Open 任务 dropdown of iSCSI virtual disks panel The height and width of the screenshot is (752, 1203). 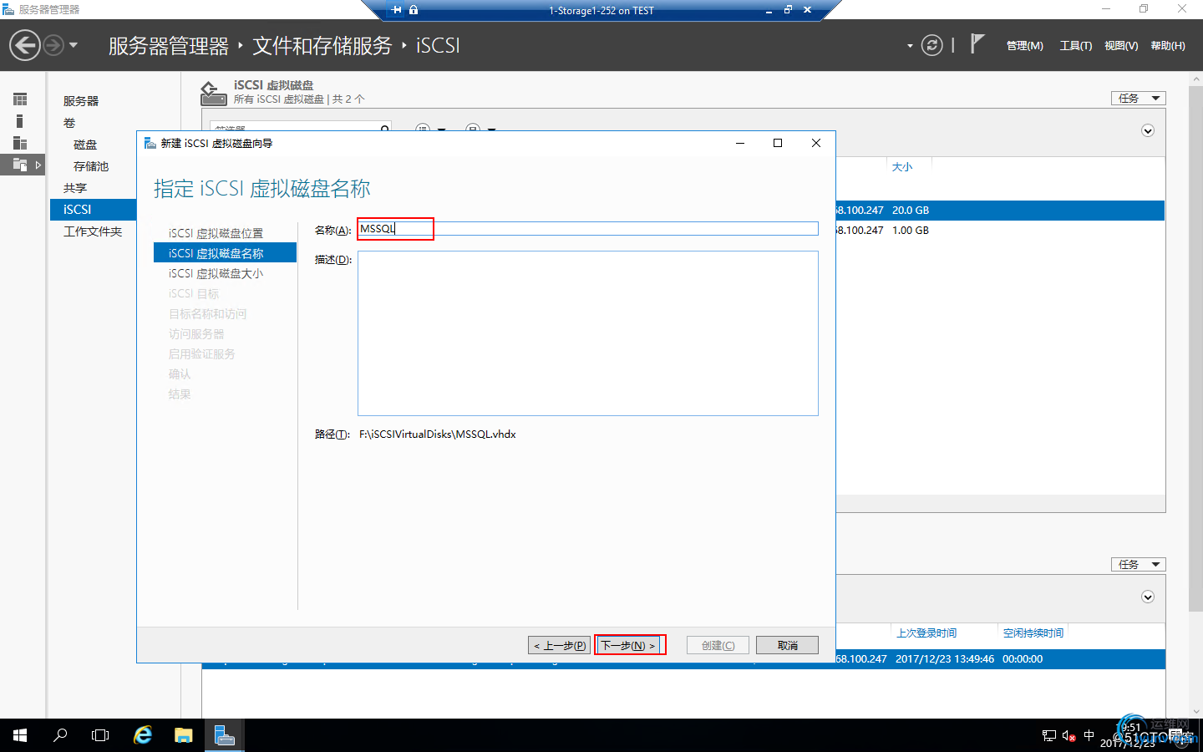tap(1138, 99)
